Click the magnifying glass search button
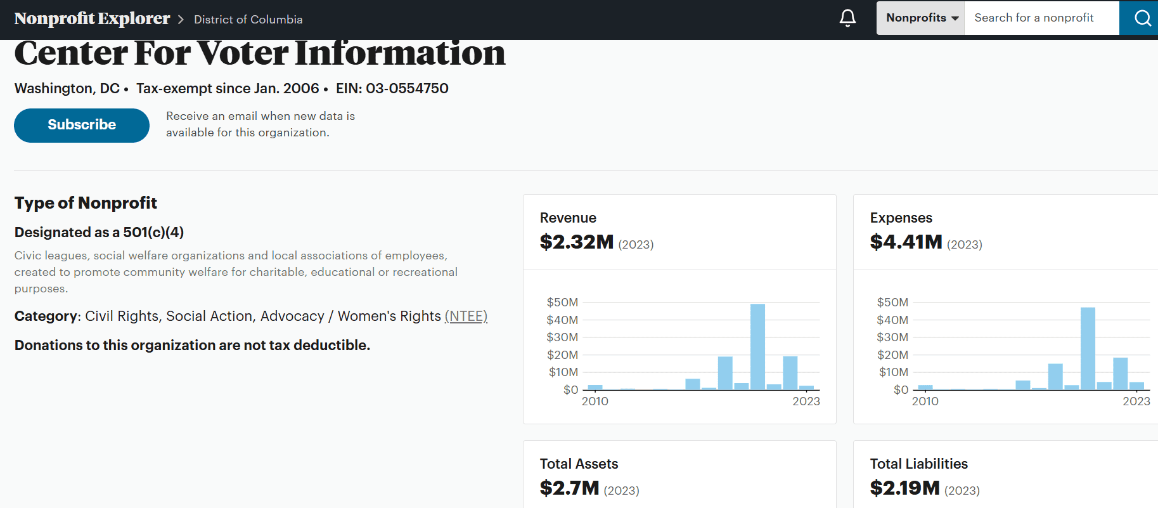The image size is (1158, 508). [1142, 18]
